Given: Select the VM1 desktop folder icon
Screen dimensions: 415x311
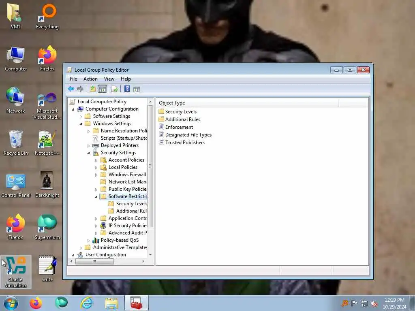Looking at the screenshot, I should tap(15, 16).
